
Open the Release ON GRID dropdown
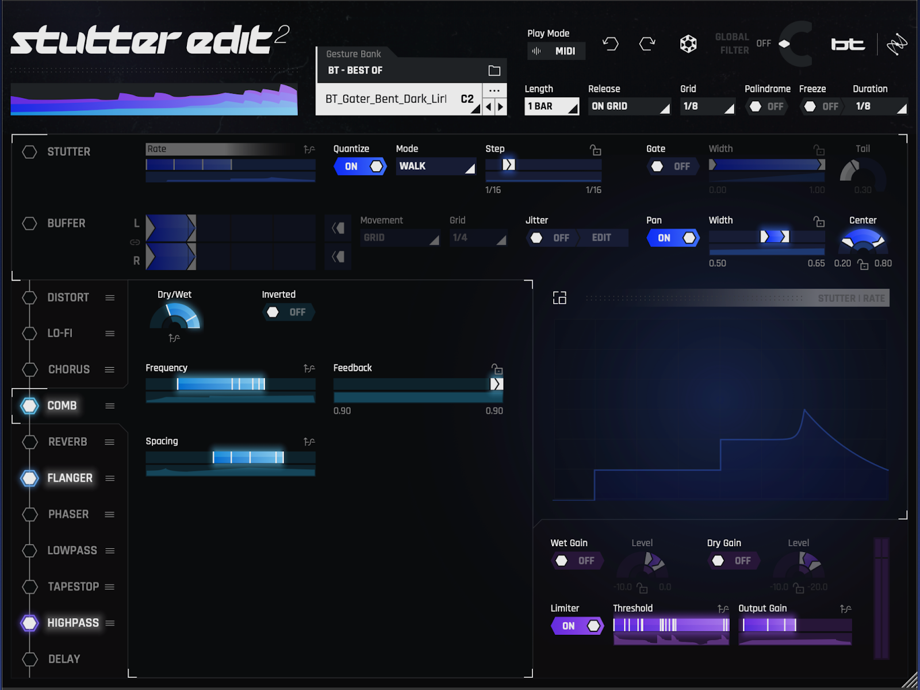629,106
